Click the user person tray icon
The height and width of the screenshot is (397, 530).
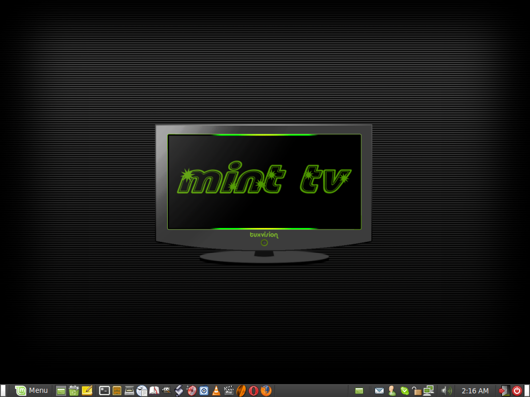coord(392,391)
